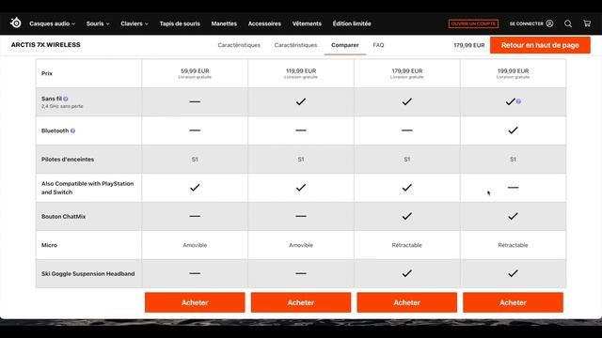Image resolution: width=602 pixels, height=338 pixels.
Task: Click Rétractable in the 199,99 EUR column
Action: [x=513, y=245]
